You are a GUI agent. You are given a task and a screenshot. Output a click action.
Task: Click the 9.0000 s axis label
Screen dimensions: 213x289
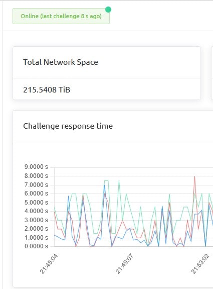[36, 167]
